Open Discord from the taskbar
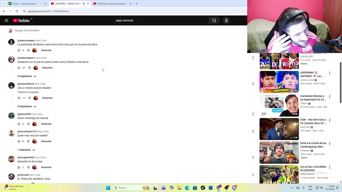The height and width of the screenshot is (192, 342). [x=234, y=188]
